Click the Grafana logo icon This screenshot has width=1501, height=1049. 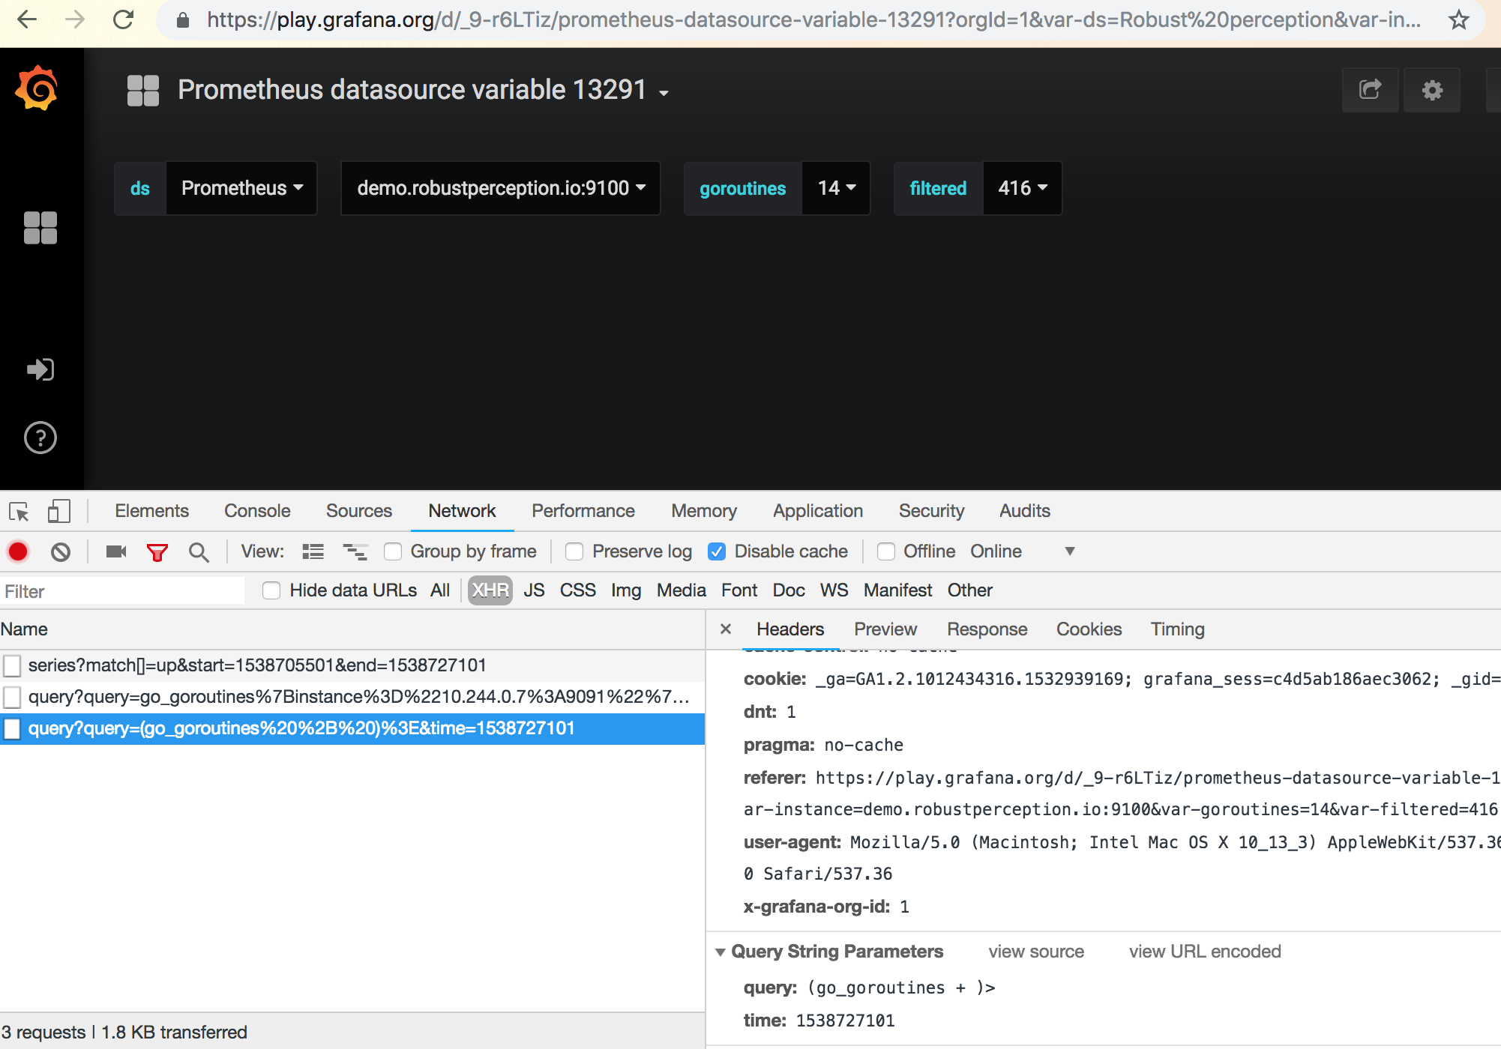[36, 88]
